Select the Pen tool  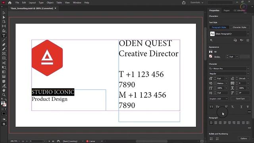tap(4, 44)
